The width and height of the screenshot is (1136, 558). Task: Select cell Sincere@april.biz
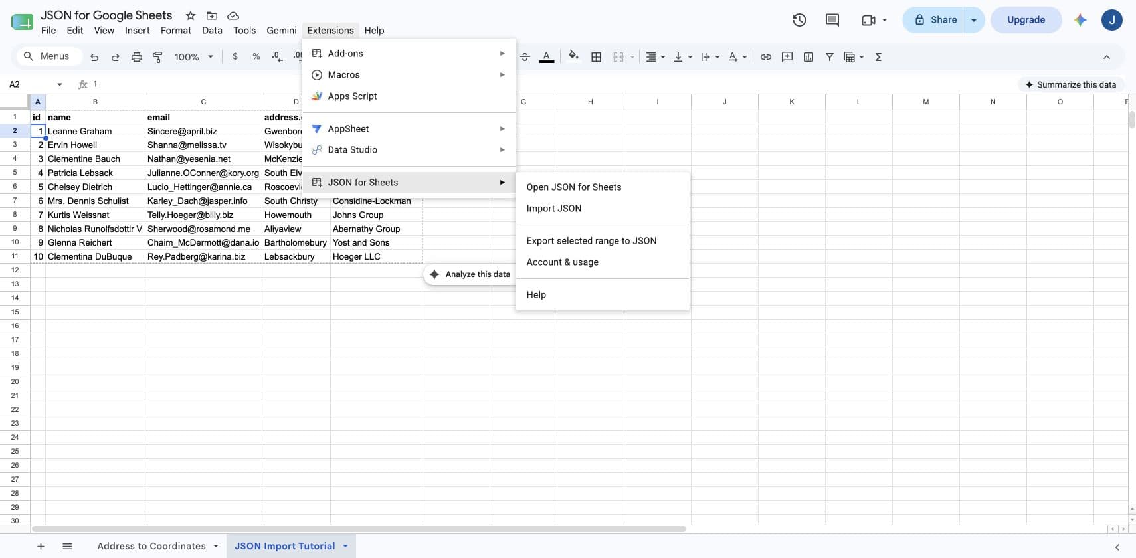[203, 131]
